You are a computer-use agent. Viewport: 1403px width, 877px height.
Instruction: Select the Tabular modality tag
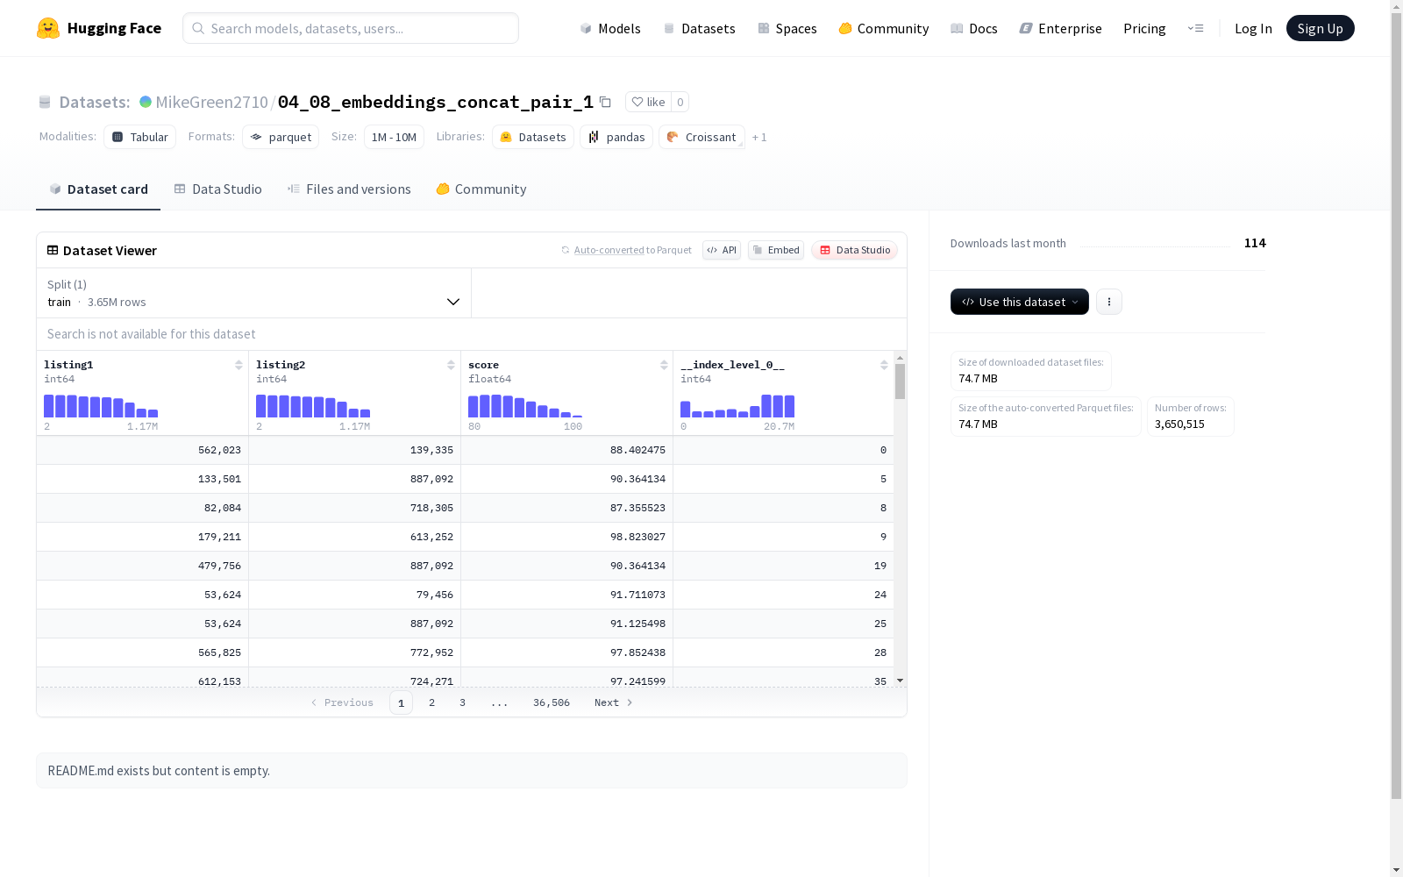(140, 137)
